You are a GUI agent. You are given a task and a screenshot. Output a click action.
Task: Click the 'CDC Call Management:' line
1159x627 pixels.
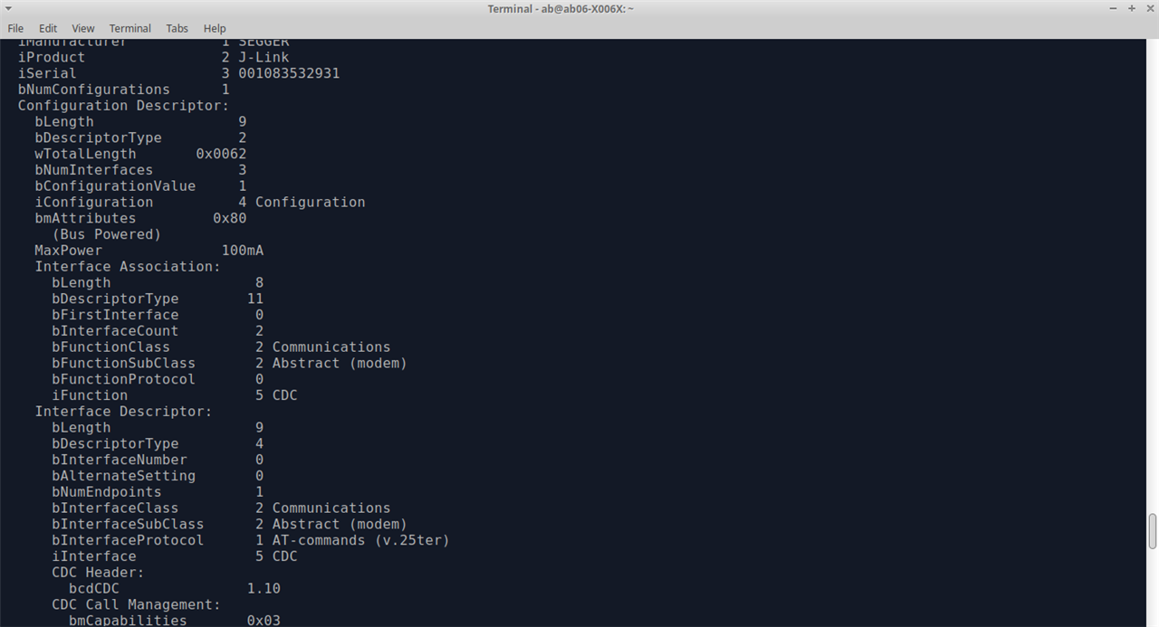[x=136, y=604]
